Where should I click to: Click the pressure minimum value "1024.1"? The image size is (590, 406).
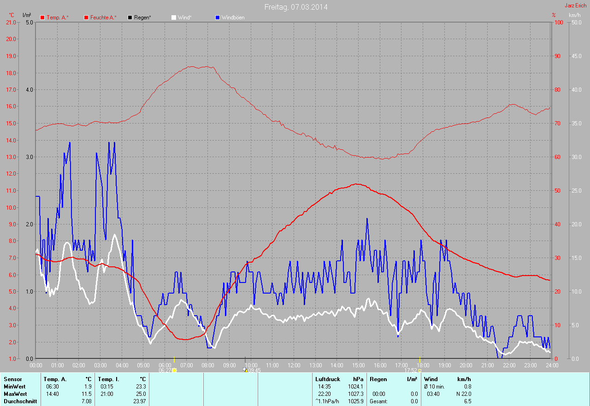tap(356, 387)
